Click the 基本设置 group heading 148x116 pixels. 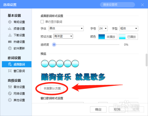[14, 15]
